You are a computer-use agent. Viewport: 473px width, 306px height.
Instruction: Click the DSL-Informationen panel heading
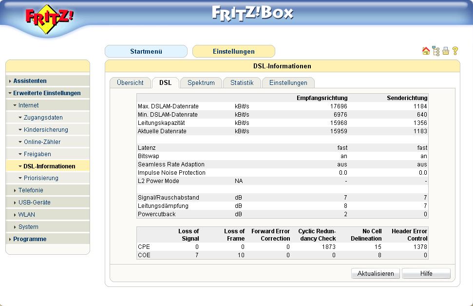coord(282,66)
